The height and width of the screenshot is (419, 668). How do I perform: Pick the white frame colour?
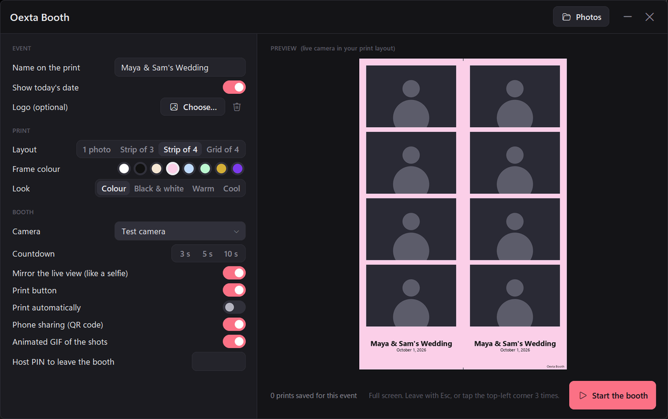(124, 169)
